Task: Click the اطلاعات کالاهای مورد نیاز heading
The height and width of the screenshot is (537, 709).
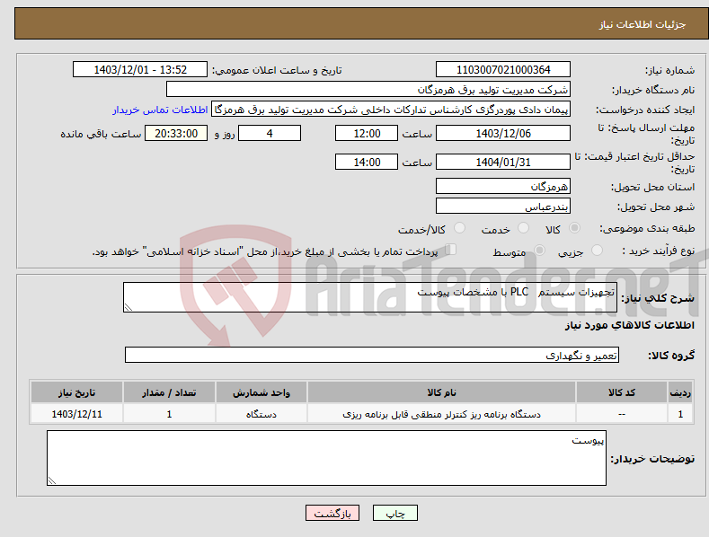Action: 629,325
